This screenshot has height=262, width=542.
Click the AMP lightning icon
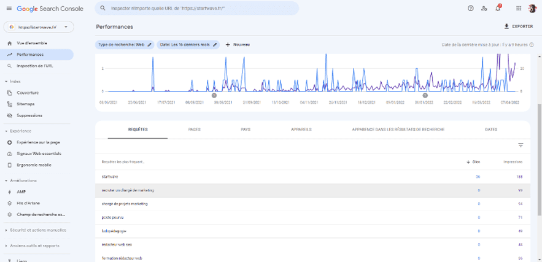(10, 192)
